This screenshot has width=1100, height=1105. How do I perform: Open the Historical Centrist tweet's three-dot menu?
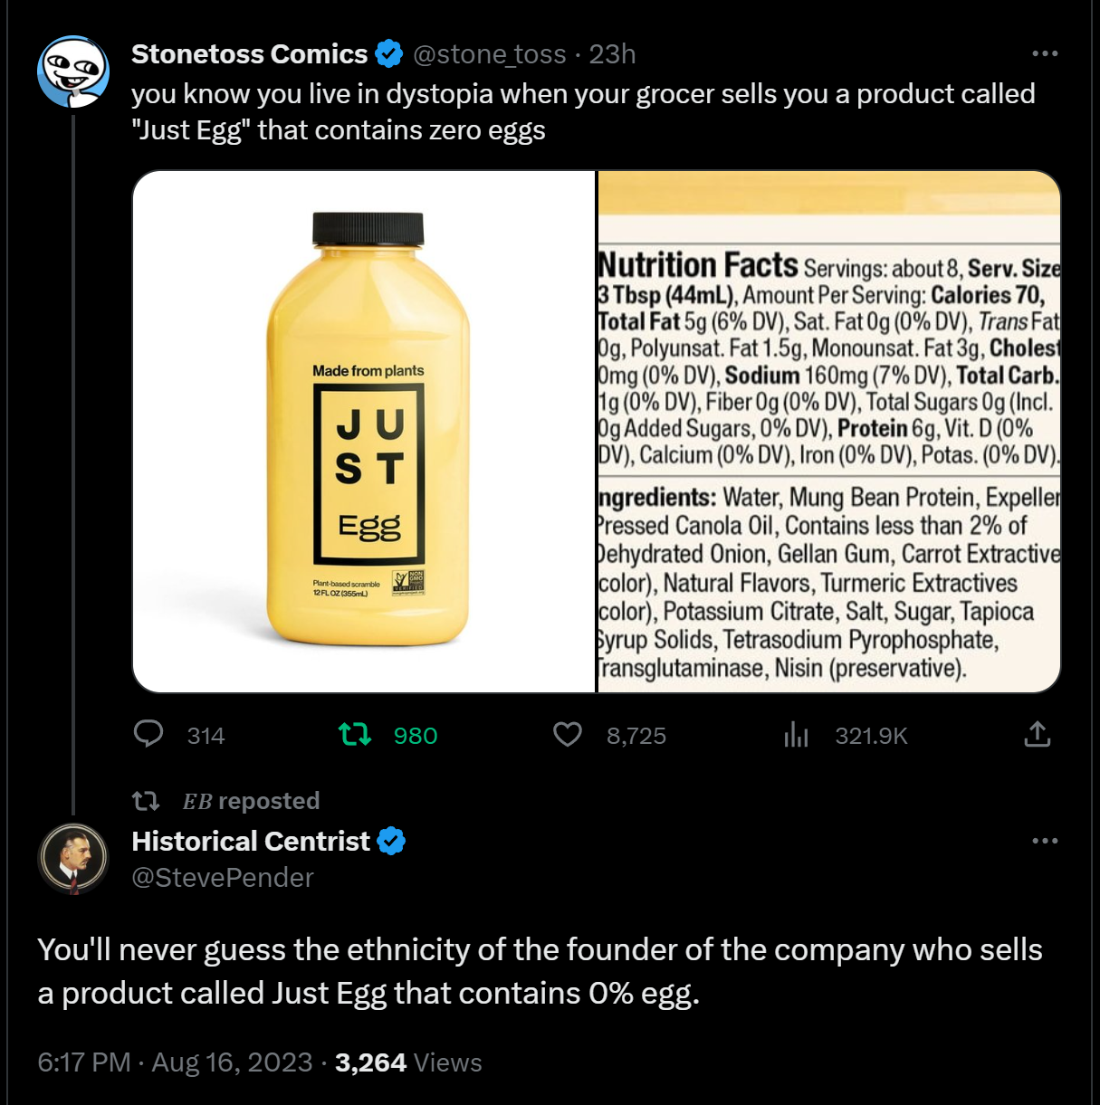tap(1045, 841)
